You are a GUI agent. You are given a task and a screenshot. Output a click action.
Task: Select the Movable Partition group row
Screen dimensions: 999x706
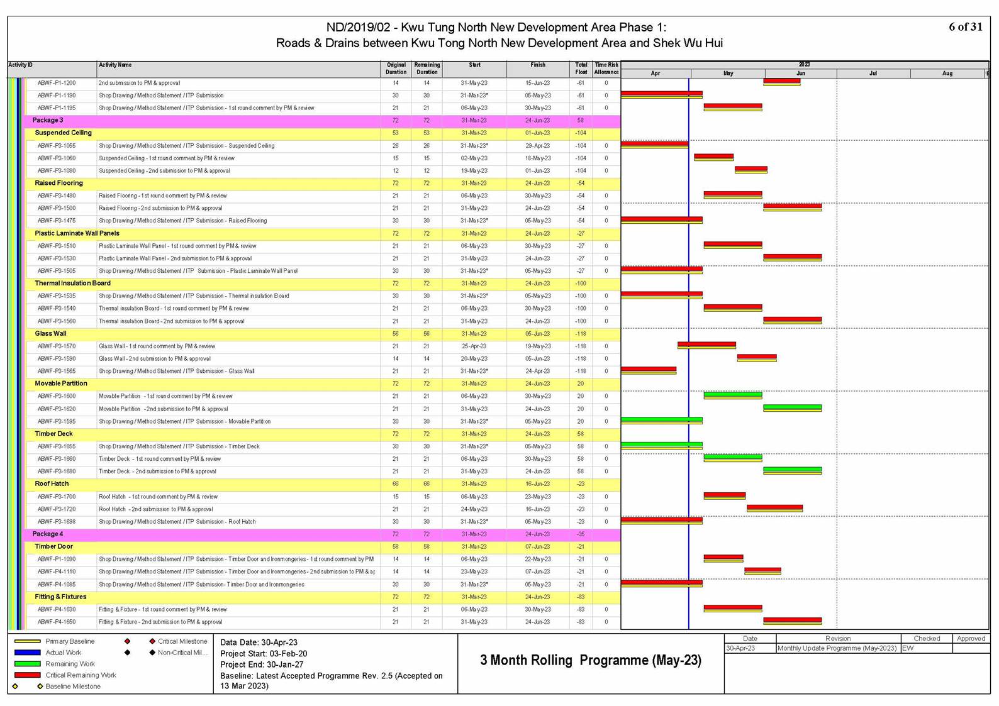pyautogui.click(x=323, y=383)
